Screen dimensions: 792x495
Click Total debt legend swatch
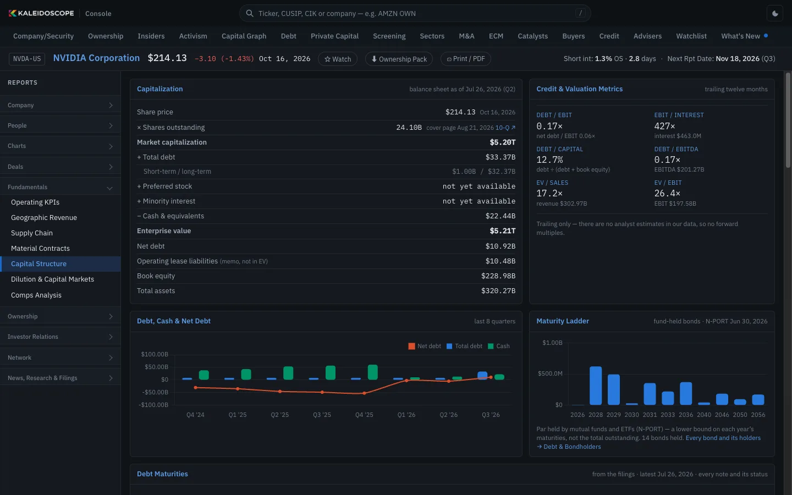(x=449, y=346)
